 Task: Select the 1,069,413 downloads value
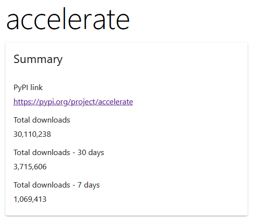[x=30, y=199]
